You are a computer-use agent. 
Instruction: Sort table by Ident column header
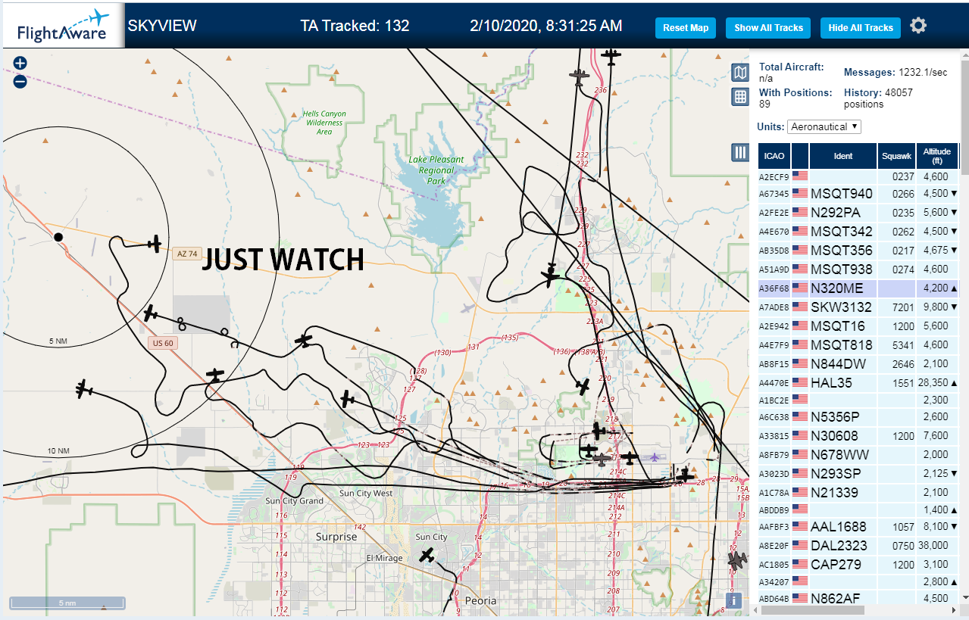coord(843,156)
